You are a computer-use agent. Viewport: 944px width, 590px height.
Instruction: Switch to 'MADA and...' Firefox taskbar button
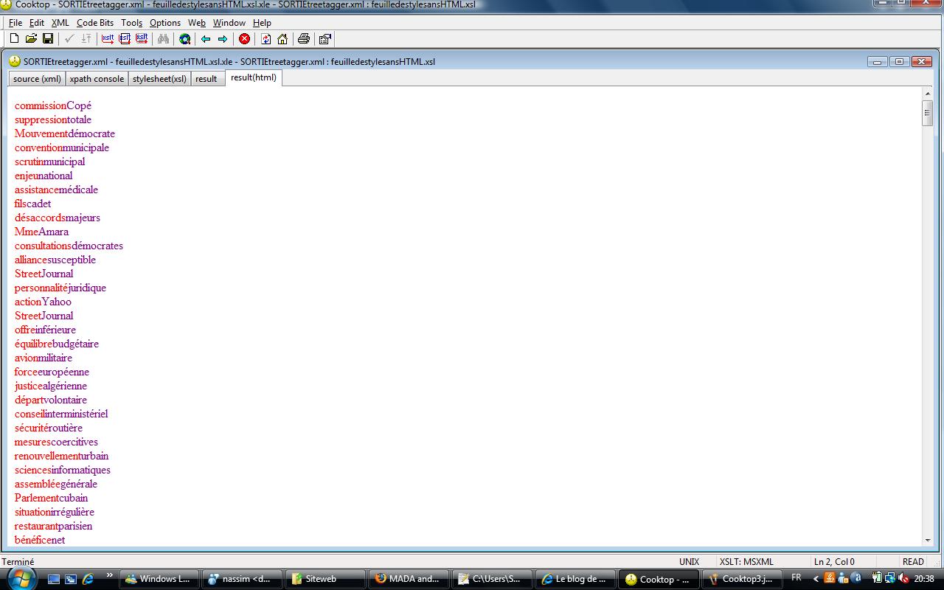(x=409, y=579)
